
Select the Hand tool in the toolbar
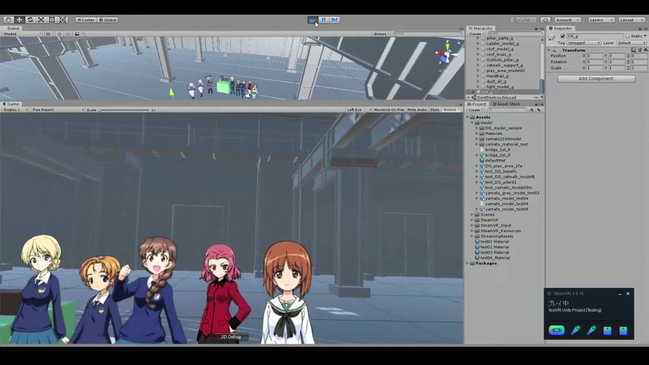click(x=8, y=20)
